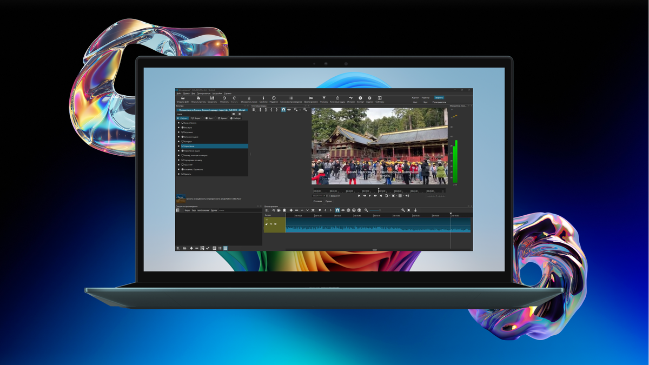Filter the playlist by Другие
Screen dimensions: 649x365
point(214,210)
